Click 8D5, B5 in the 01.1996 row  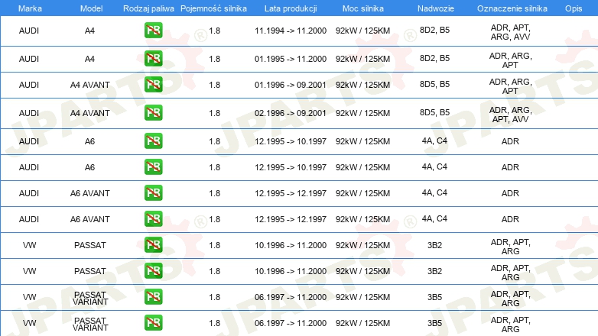pyautogui.click(x=435, y=84)
